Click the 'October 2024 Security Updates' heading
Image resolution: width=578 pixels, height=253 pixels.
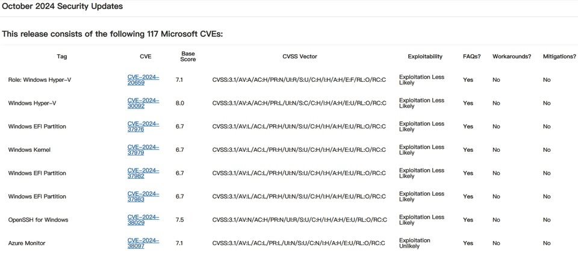tap(63, 6)
